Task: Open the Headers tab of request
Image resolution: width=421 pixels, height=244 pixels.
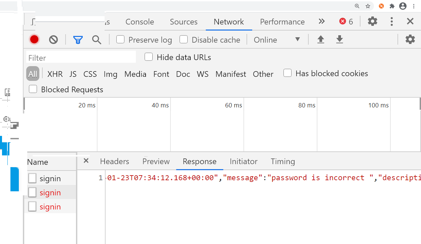Action: (114, 161)
